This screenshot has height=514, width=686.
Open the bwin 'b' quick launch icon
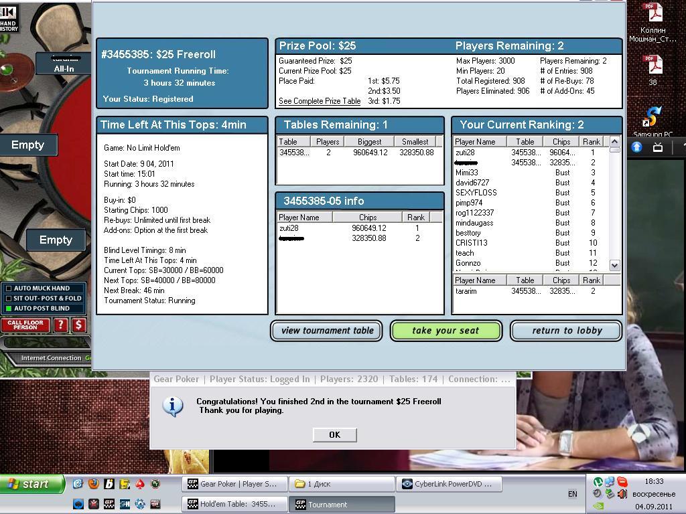(x=109, y=484)
